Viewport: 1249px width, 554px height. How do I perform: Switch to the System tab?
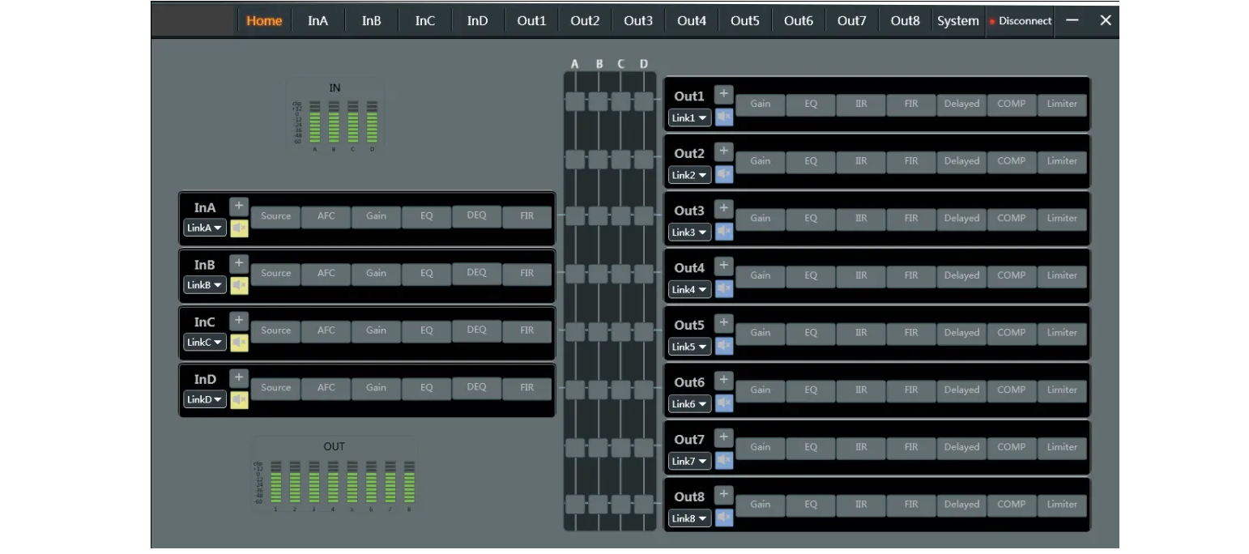(x=957, y=21)
